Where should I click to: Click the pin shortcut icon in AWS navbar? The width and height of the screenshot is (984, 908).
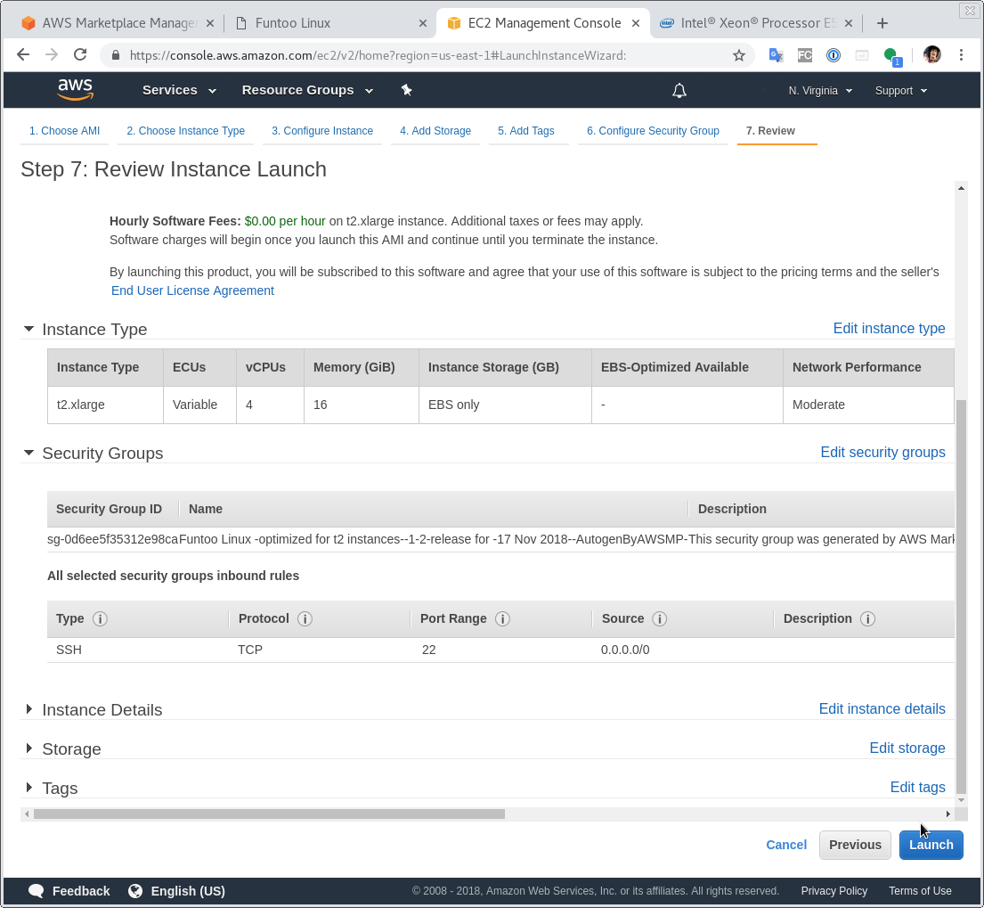[407, 90]
